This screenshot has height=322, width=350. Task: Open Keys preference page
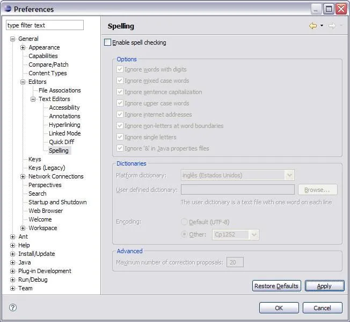(x=34, y=159)
